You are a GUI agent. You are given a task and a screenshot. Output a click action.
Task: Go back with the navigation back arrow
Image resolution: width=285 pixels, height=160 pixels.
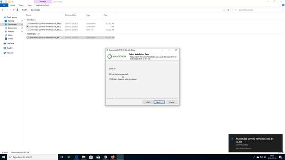(3, 10)
